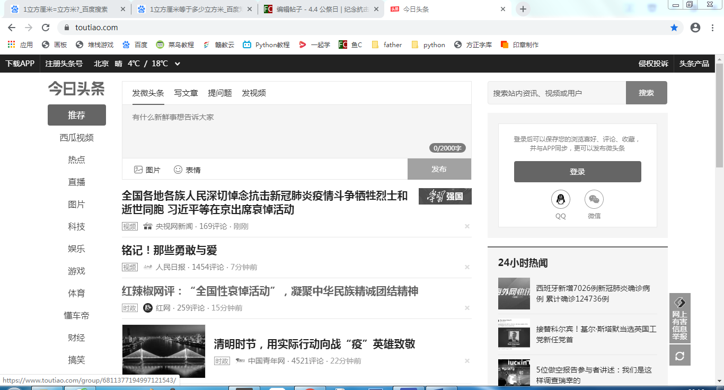Viewport: 724px width, 390px height.
Task: Open the 一起学 bookmark
Action: pyautogui.click(x=314, y=45)
